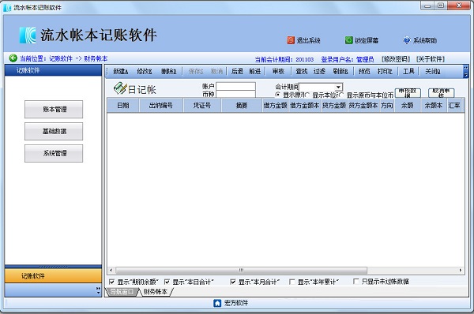
Task: Click the 汇率 column header
Action: 454,106
